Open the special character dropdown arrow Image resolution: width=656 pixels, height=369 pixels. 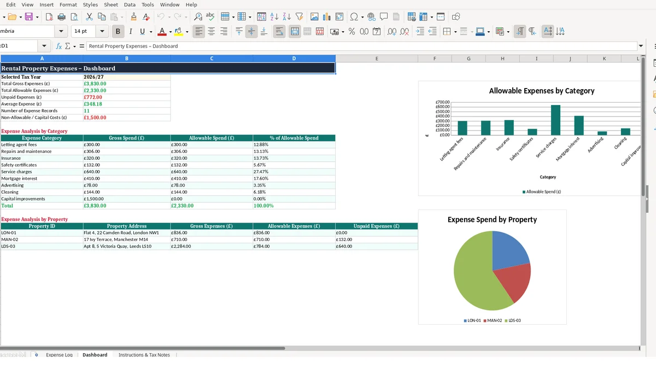pyautogui.click(x=362, y=17)
